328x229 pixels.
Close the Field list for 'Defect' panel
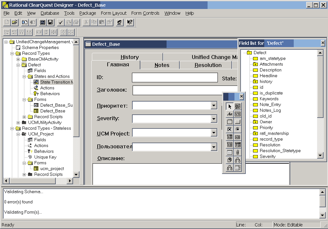click(x=323, y=43)
